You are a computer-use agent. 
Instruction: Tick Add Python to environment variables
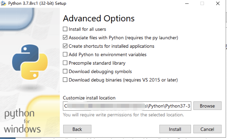click(66, 55)
